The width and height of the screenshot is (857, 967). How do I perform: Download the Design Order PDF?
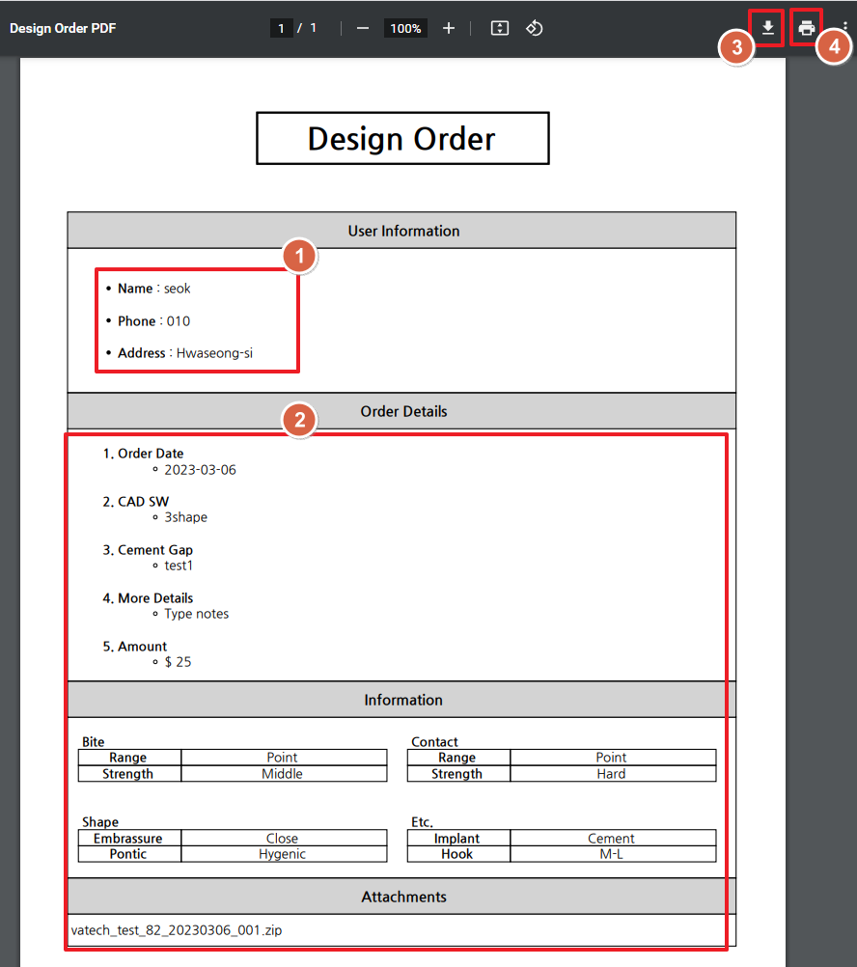pyautogui.click(x=767, y=28)
